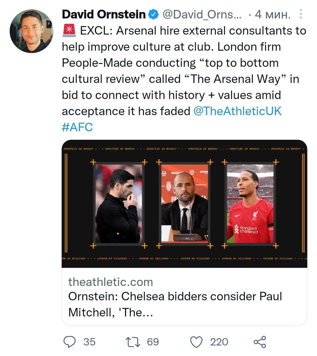Open the theathletic.com domain link
Screen dimensions: 317x356
pos(111,282)
